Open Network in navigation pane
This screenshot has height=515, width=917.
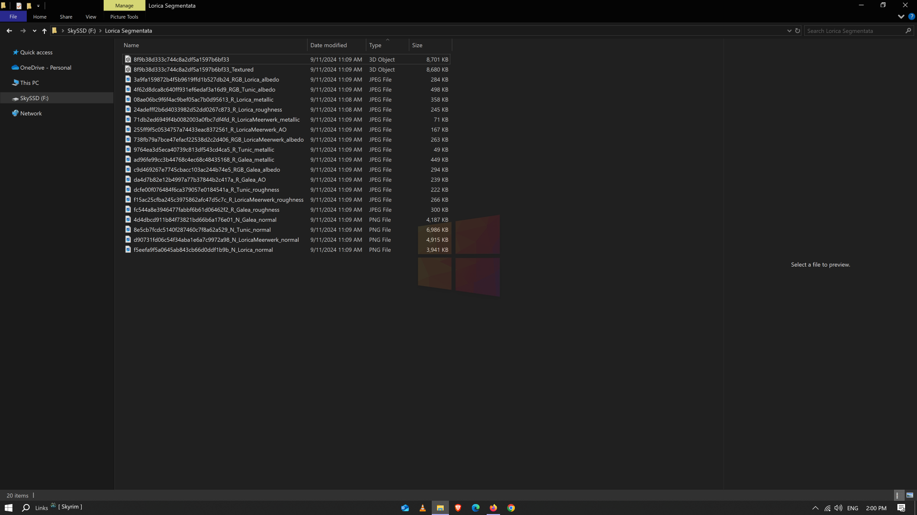coord(31,113)
